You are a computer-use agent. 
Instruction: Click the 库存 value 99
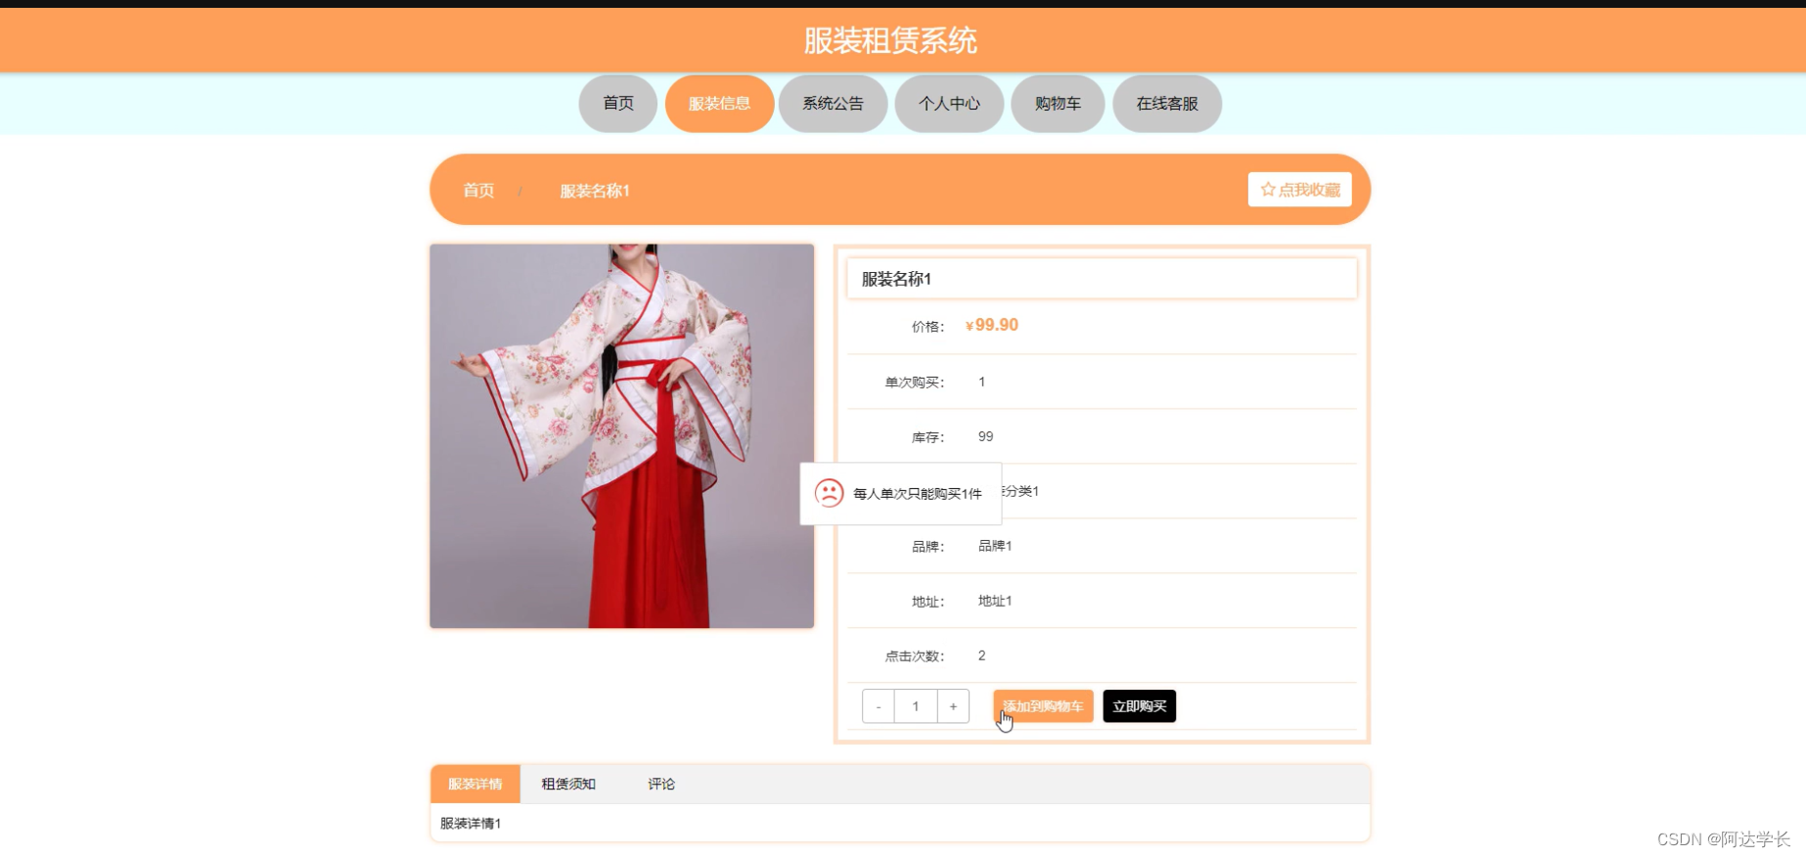tap(985, 436)
